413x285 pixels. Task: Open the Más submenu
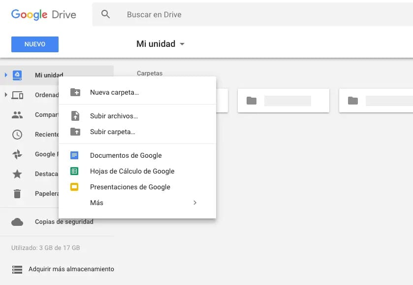(x=137, y=203)
